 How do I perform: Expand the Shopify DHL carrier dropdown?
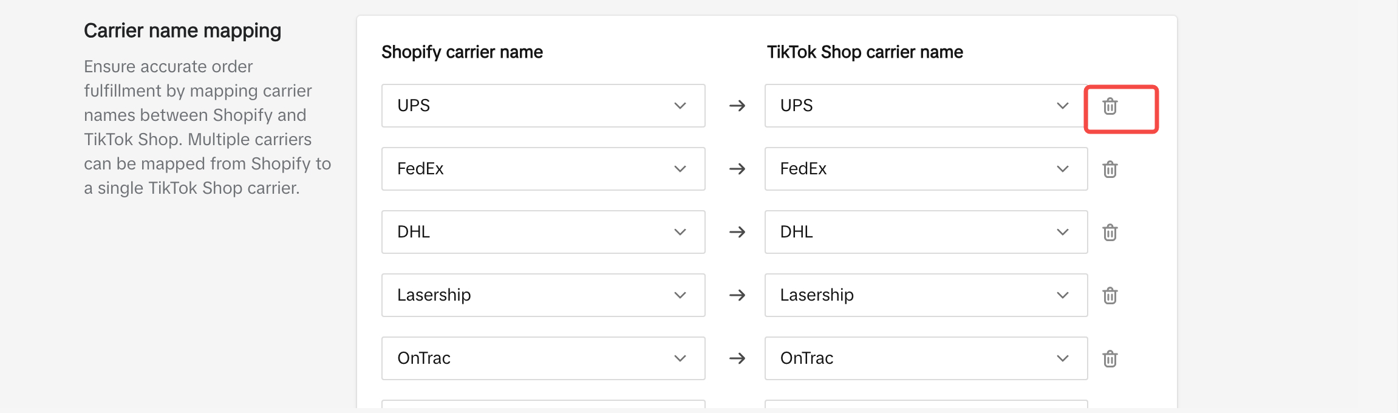point(542,232)
